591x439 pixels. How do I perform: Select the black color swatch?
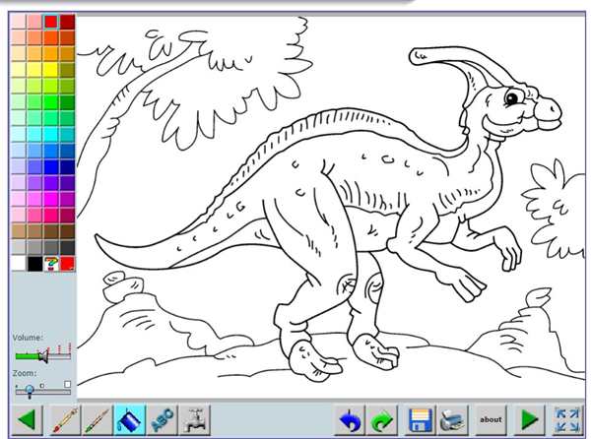click(x=34, y=264)
